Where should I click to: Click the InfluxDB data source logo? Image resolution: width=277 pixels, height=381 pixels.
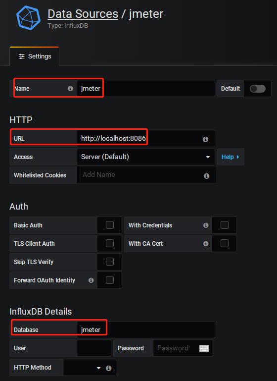[28, 18]
